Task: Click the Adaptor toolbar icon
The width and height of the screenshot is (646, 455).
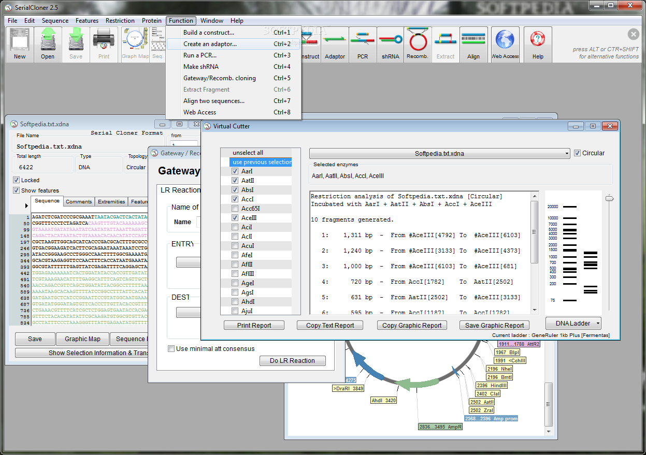Action: click(x=335, y=45)
